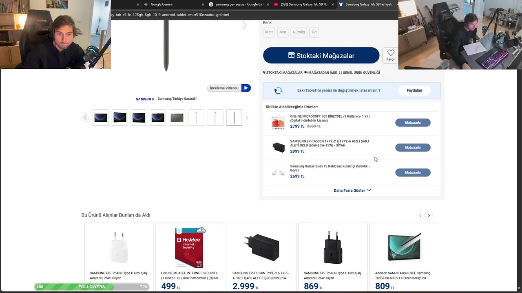Viewport: 522px width, 293px height.
Task: Click the Faydalan button
Action: 414,90
